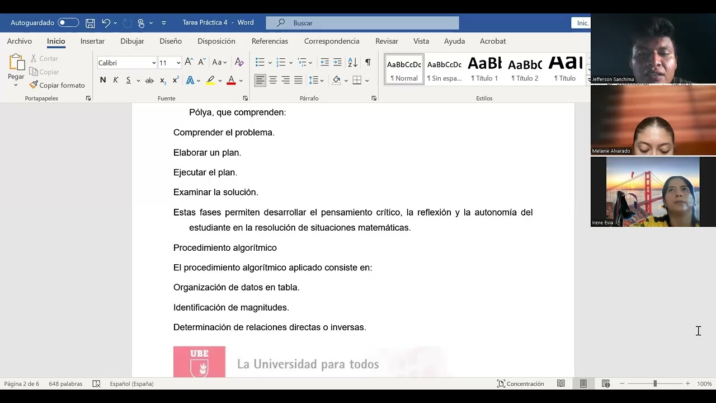The height and width of the screenshot is (403, 716).
Task: Click the Text Effects icon
Action: coord(190,80)
